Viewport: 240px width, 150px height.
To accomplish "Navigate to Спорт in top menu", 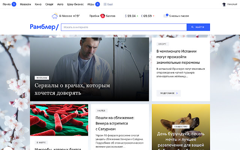I will [49, 4].
